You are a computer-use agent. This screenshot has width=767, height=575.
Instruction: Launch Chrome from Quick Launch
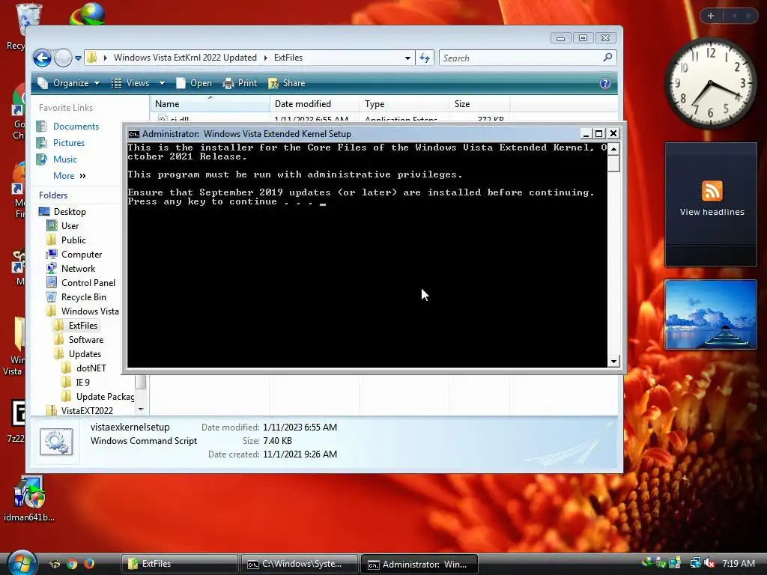[72, 564]
